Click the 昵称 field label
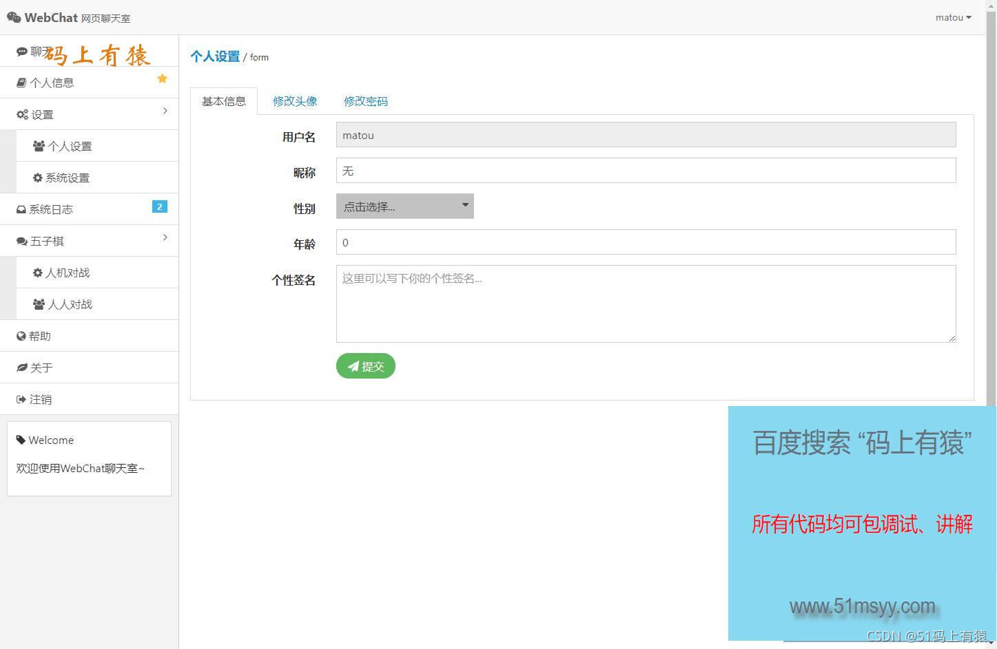Image resolution: width=997 pixels, height=649 pixels. click(x=305, y=173)
